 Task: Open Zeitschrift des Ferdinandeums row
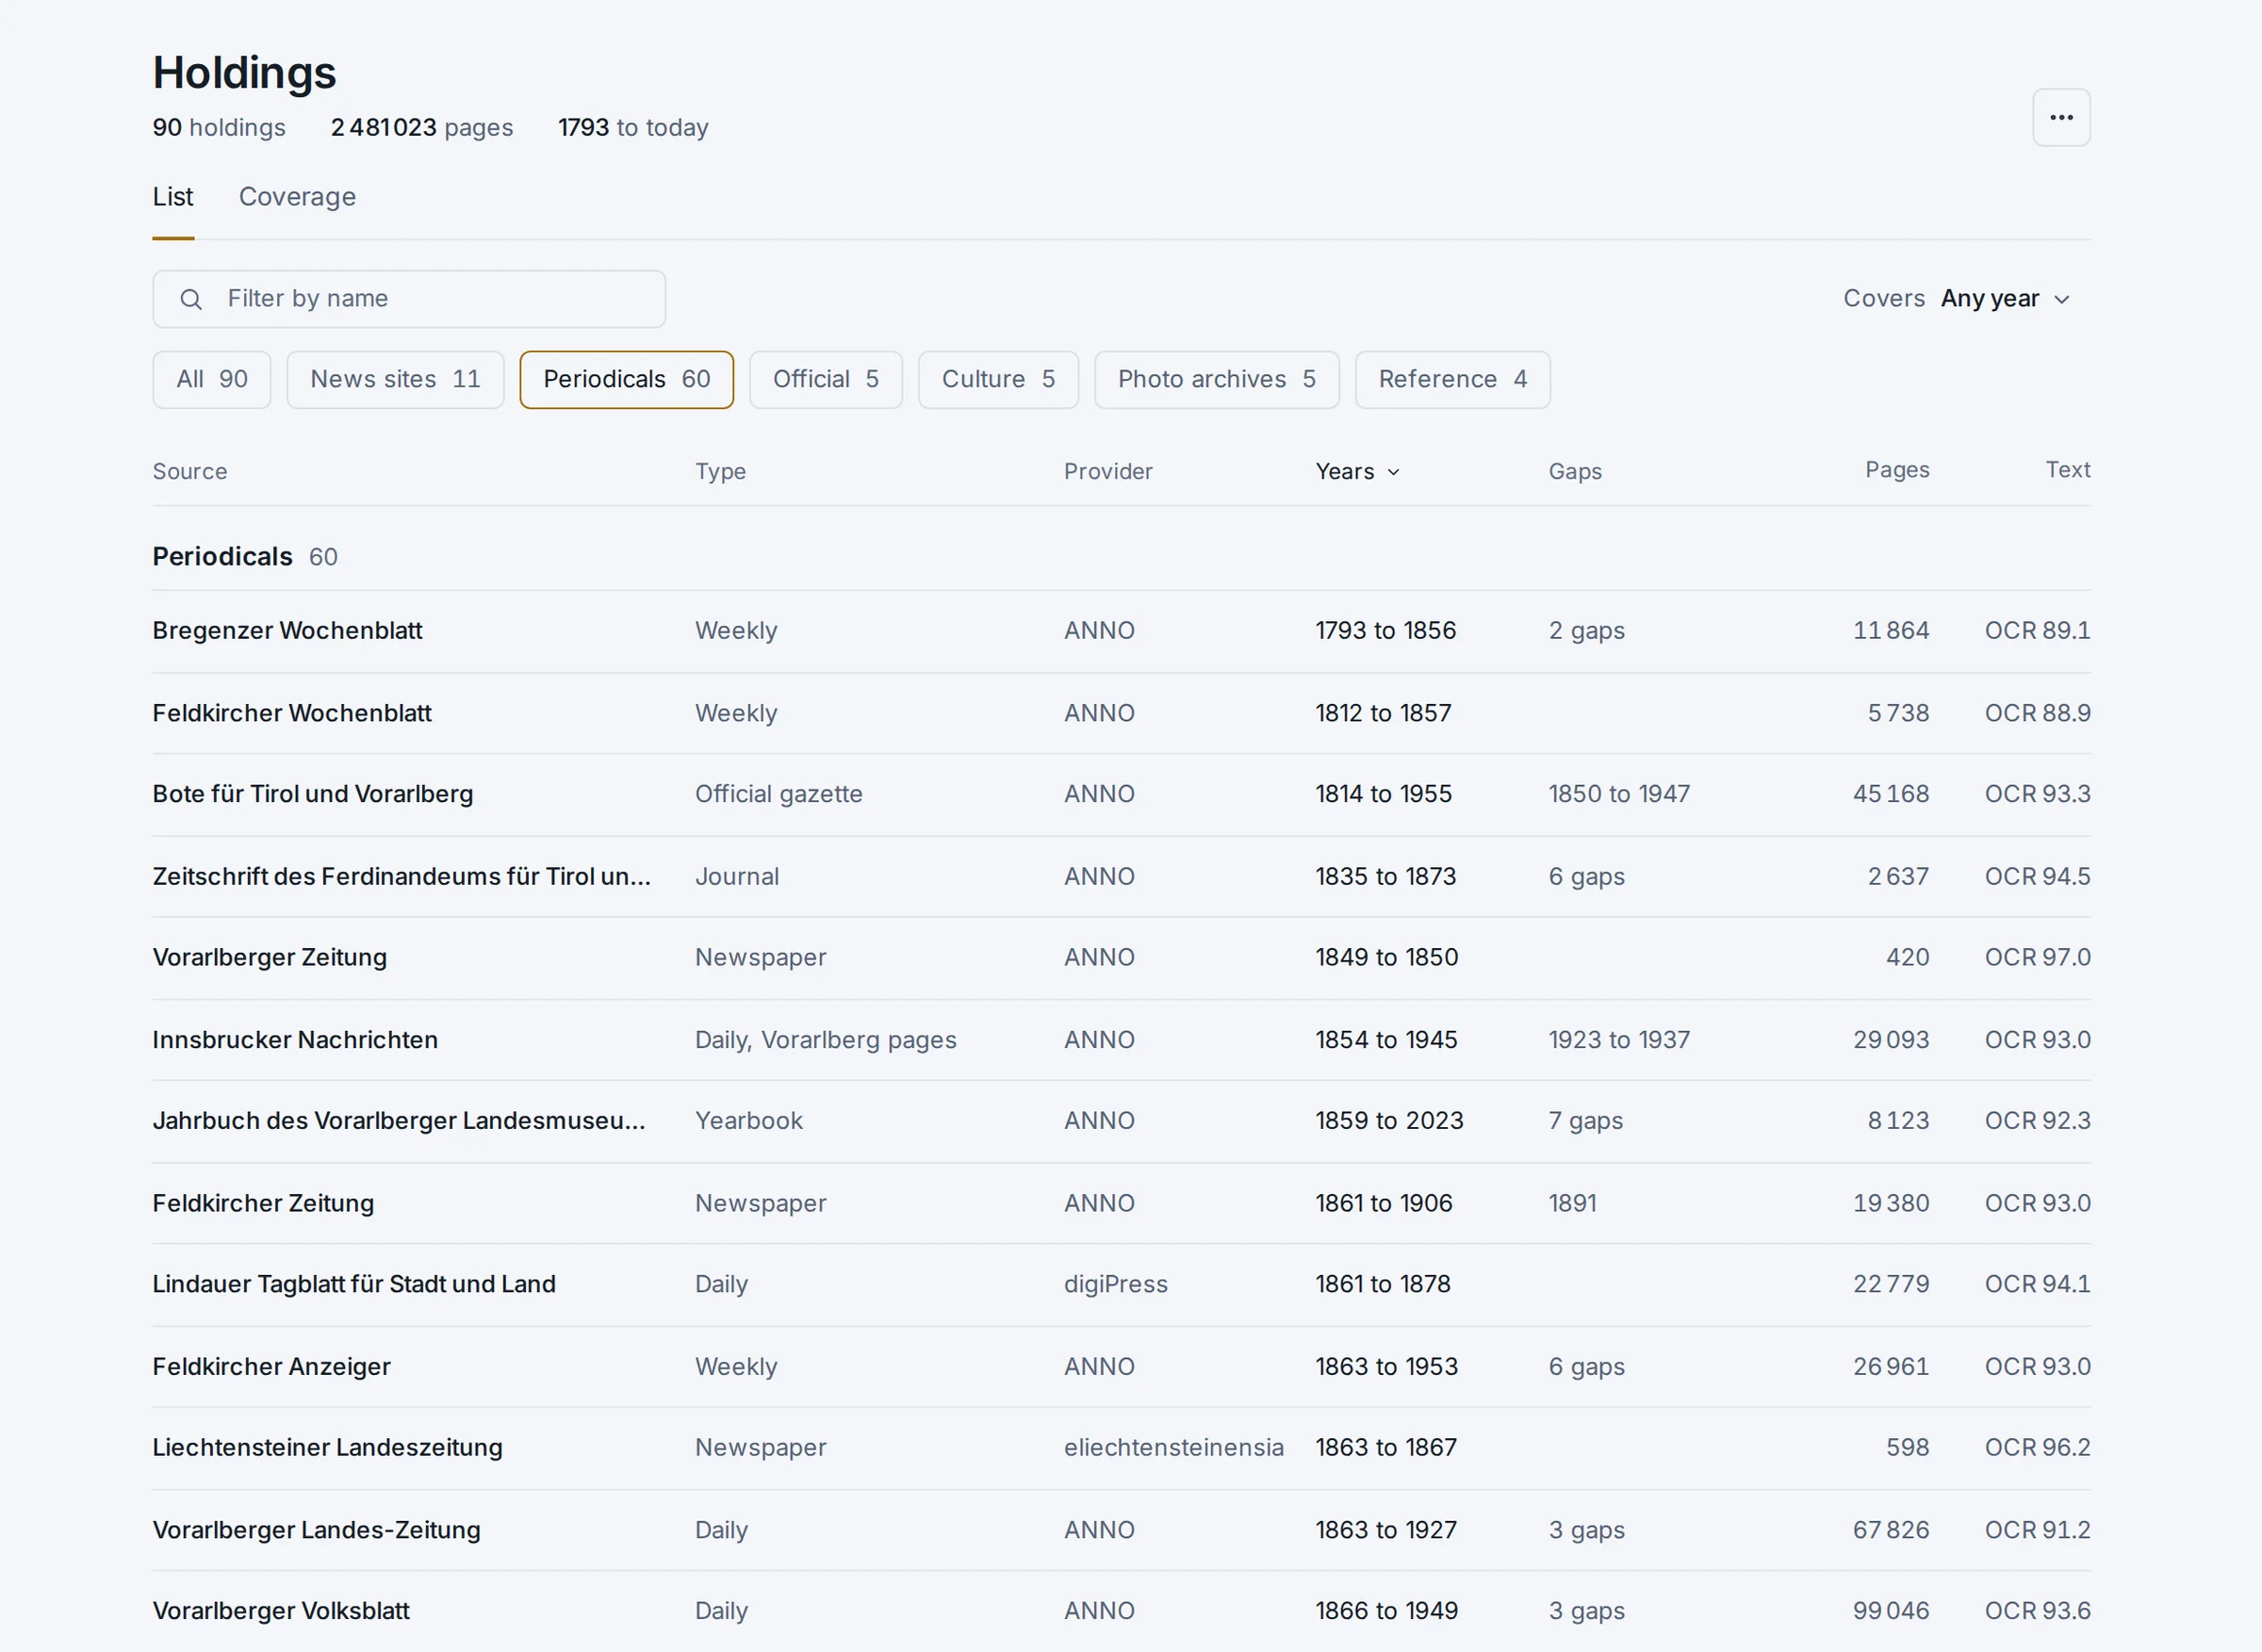pos(1121,877)
